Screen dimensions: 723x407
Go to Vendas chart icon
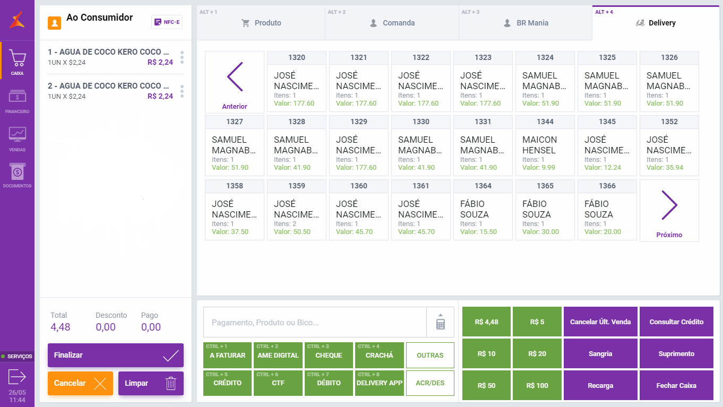(x=17, y=137)
